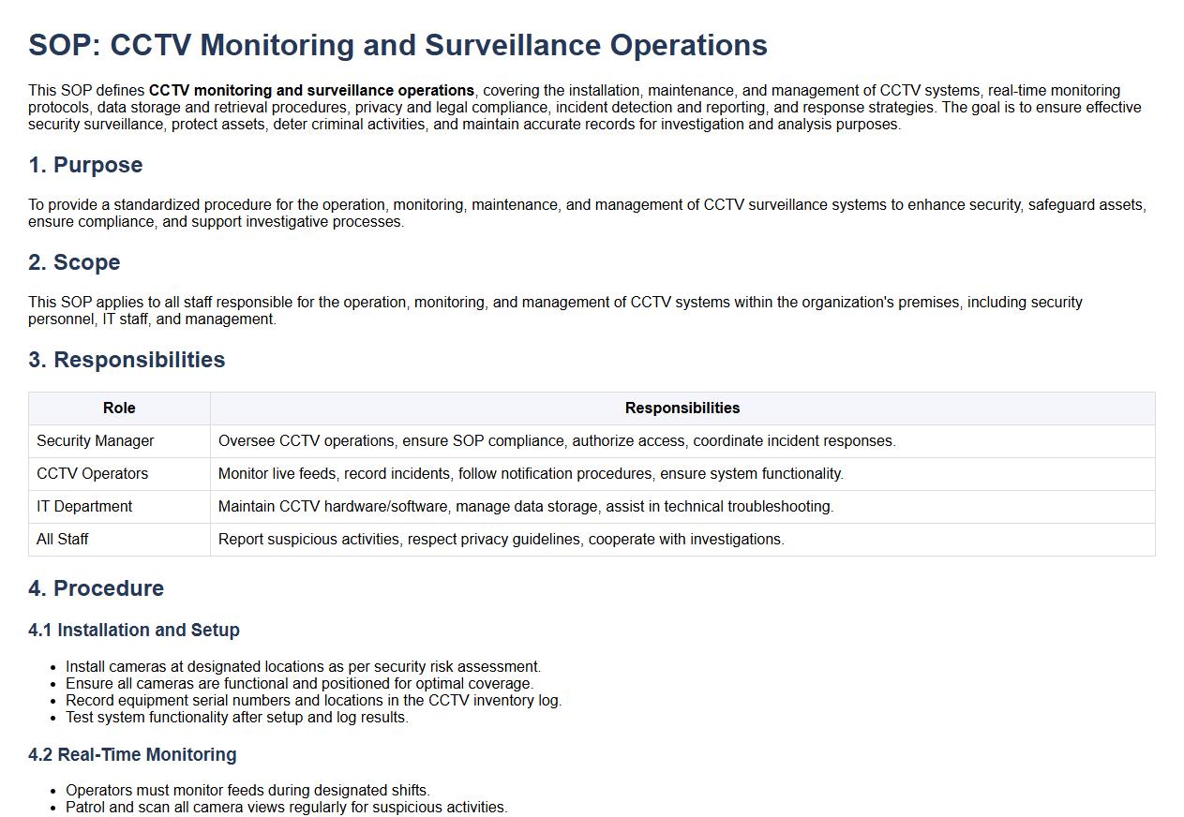Click the '4.1 Installation and Setup' subheading

coord(134,631)
